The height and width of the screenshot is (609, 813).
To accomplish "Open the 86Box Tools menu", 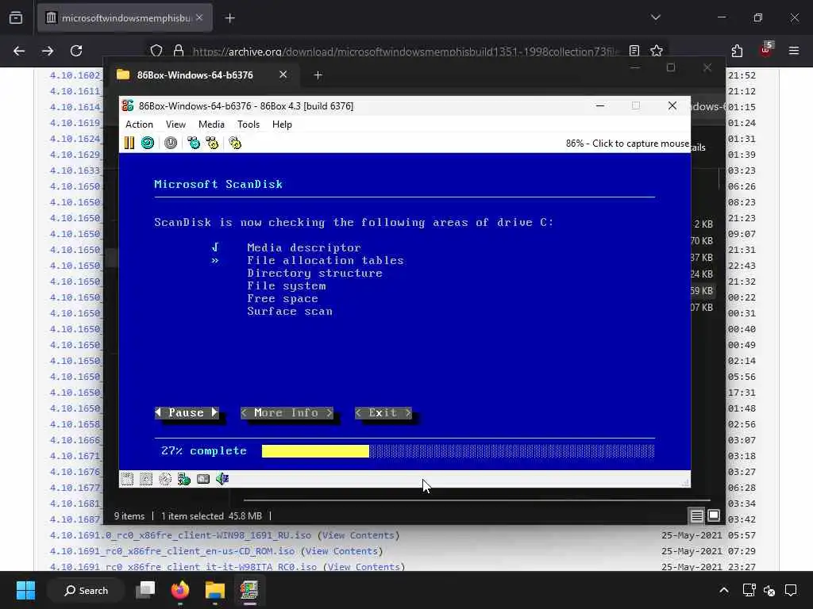I will (x=249, y=124).
